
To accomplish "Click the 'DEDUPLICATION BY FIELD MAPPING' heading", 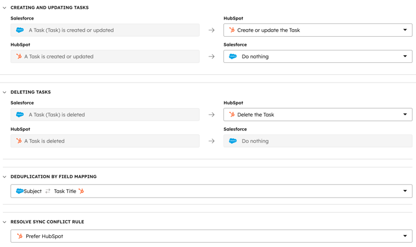I will (x=53, y=177).
